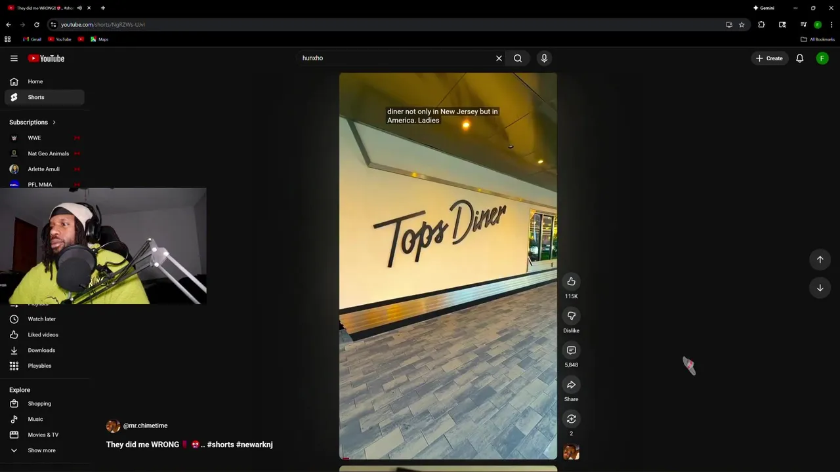Expand Show more in Explore
This screenshot has height=472, width=840.
pos(45,450)
